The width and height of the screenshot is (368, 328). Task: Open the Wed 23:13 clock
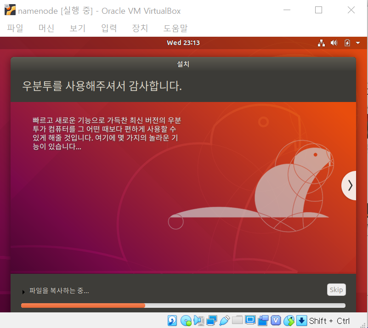click(183, 43)
